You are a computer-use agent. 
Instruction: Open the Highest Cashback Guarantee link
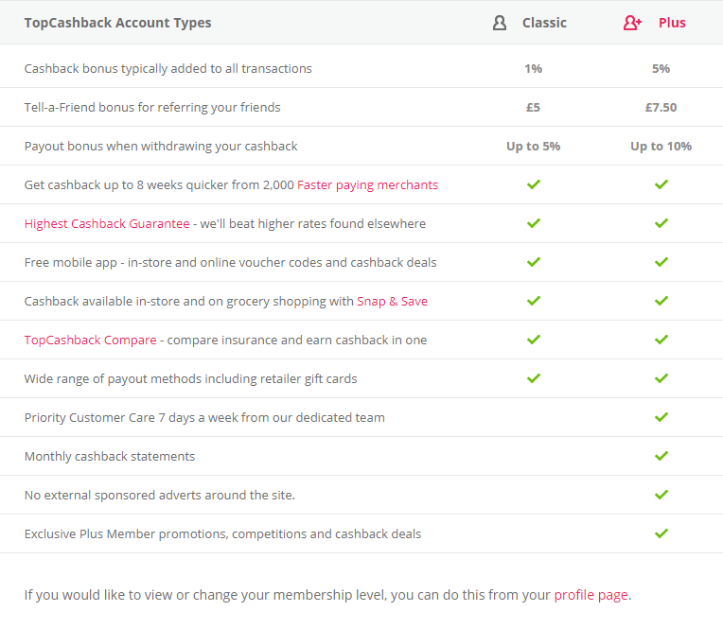(x=107, y=223)
